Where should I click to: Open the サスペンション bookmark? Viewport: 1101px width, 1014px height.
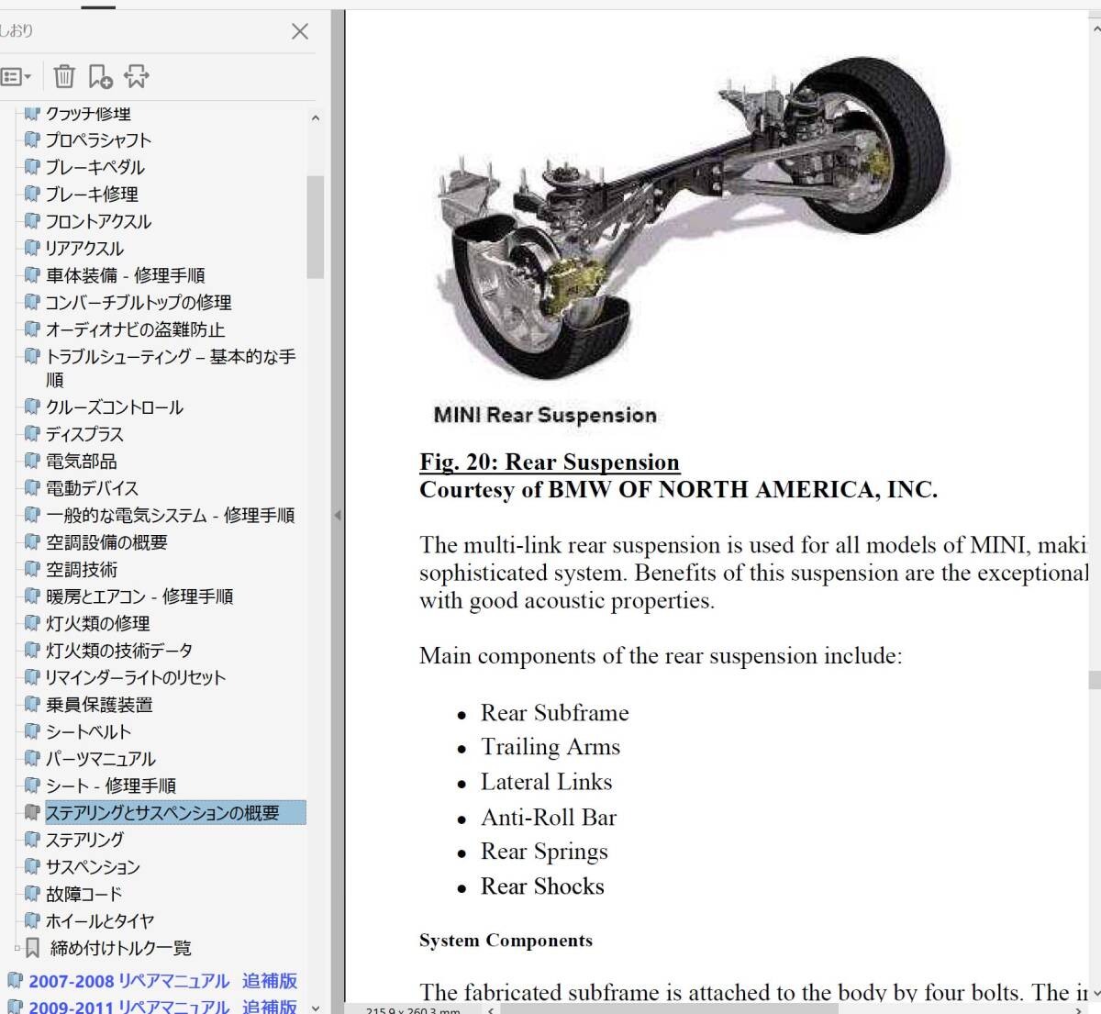pyautogui.click(x=93, y=866)
